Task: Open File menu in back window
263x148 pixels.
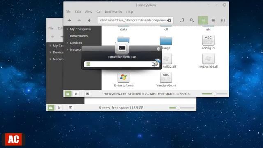Action: click(51, 28)
